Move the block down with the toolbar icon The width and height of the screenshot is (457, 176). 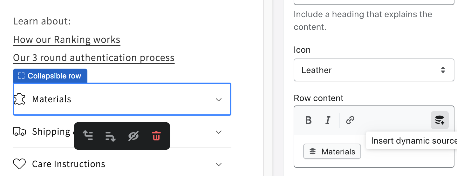point(110,136)
